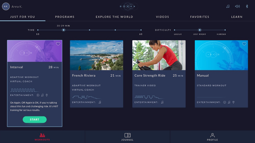Switch to the Programs tab
Screen dimensions: 255x143
65,17
